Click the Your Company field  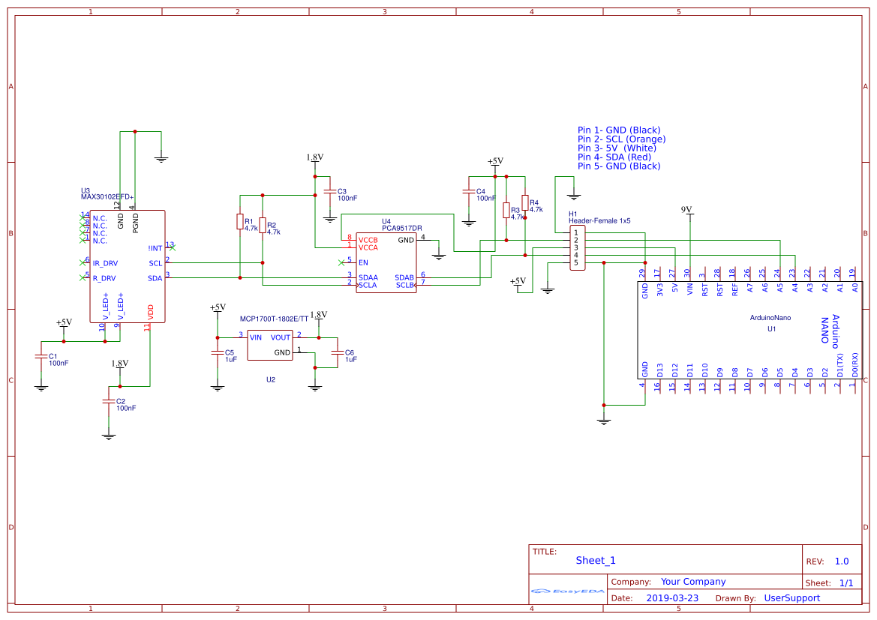point(693,582)
